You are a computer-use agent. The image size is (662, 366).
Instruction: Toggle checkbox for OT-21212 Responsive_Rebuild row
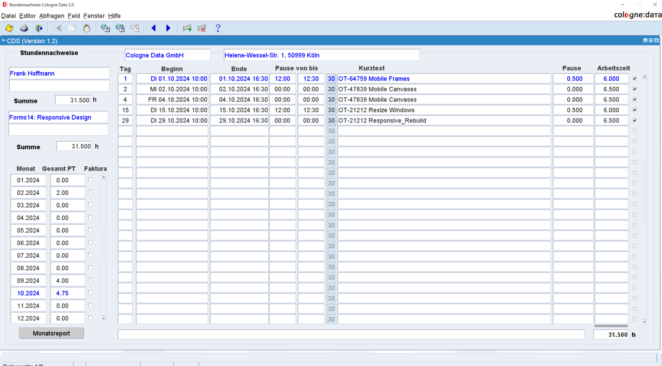pos(635,120)
